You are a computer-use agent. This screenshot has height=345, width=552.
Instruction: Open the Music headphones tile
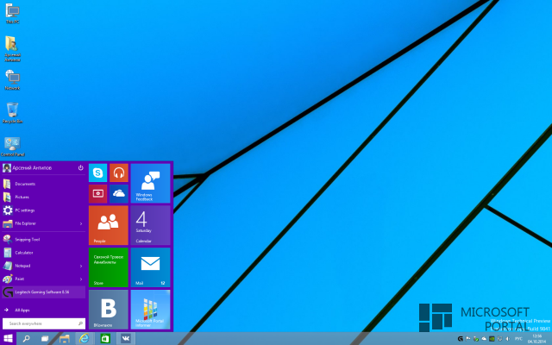tap(119, 172)
